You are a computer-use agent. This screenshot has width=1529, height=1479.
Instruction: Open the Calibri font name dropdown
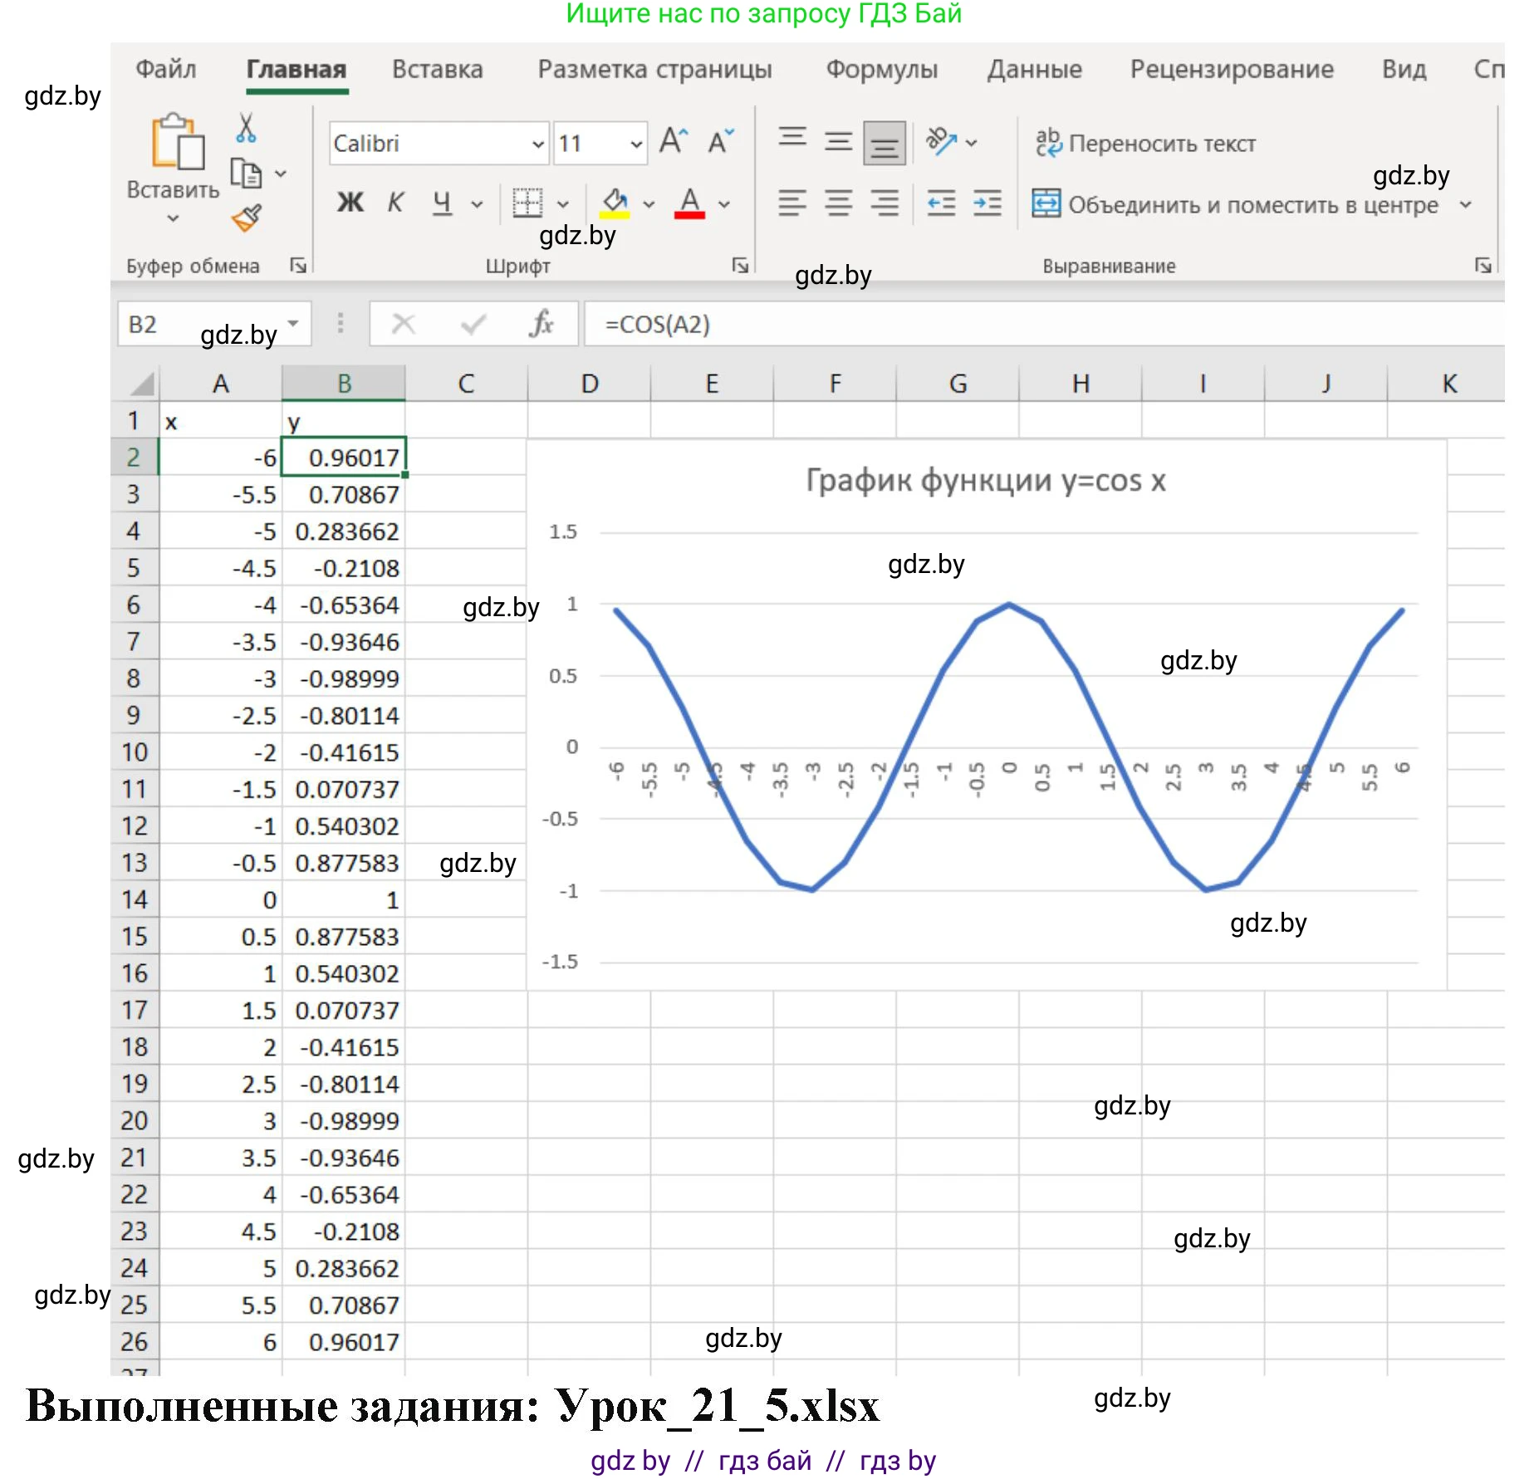coord(538,144)
